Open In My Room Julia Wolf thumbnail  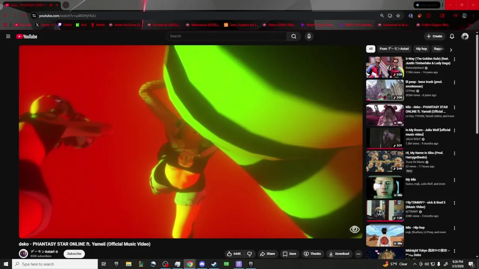(385, 138)
